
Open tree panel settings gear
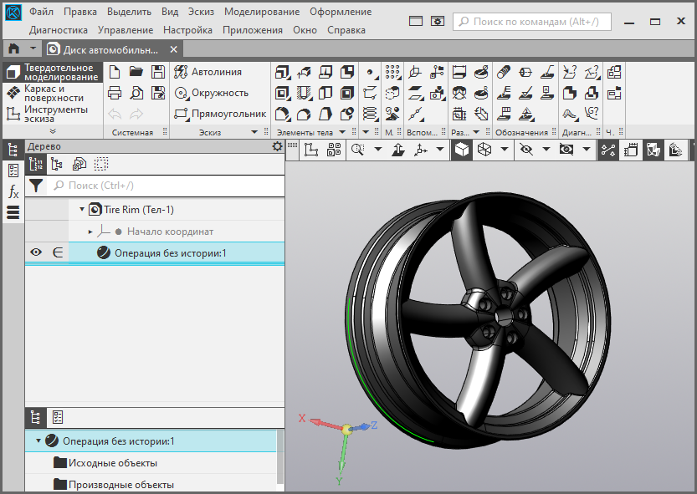click(x=277, y=146)
